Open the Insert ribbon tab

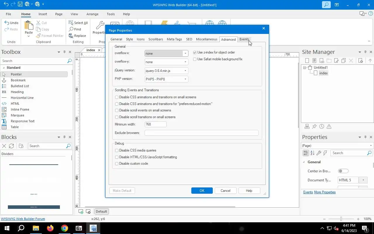pos(43,14)
